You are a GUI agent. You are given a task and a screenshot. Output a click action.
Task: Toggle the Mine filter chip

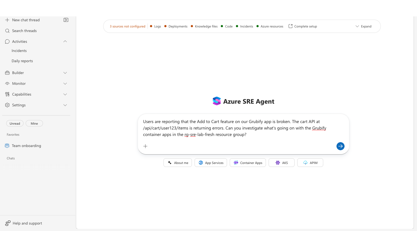point(34,123)
